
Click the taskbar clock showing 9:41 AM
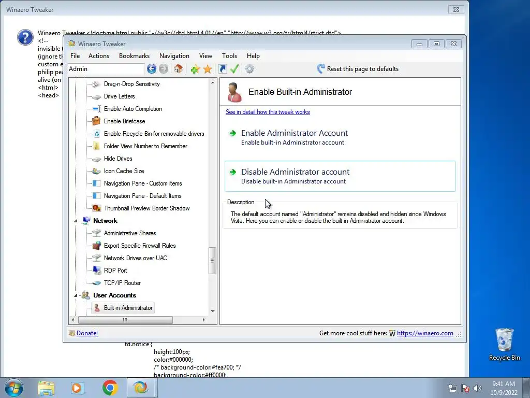[x=504, y=388]
